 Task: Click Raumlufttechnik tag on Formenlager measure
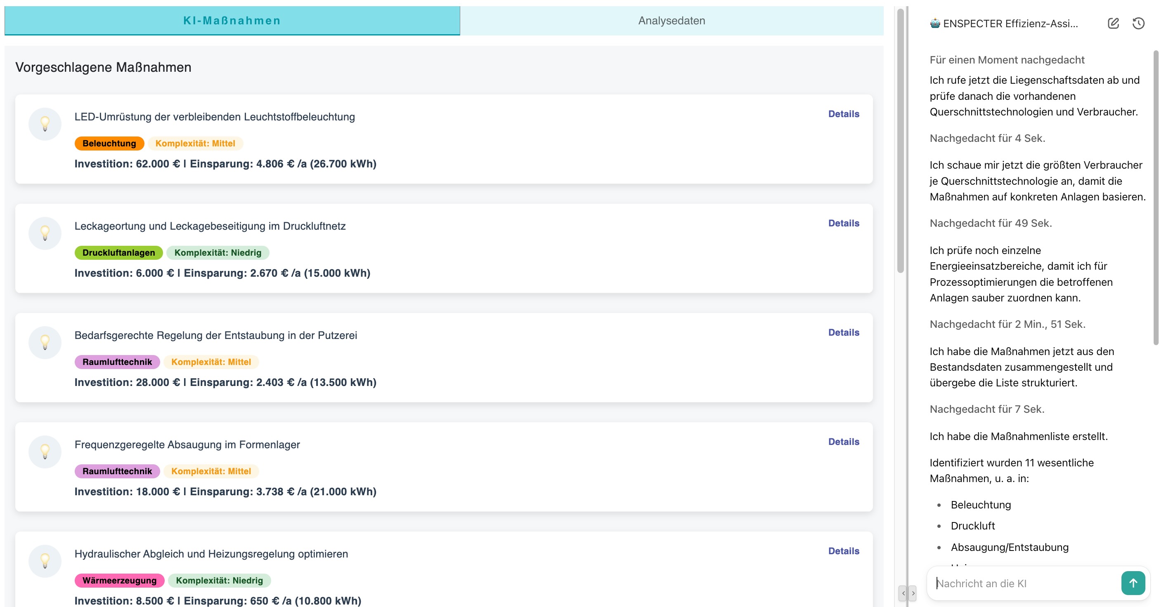point(118,471)
